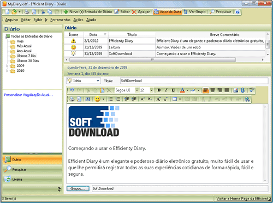Open the Ações menu

point(78,20)
